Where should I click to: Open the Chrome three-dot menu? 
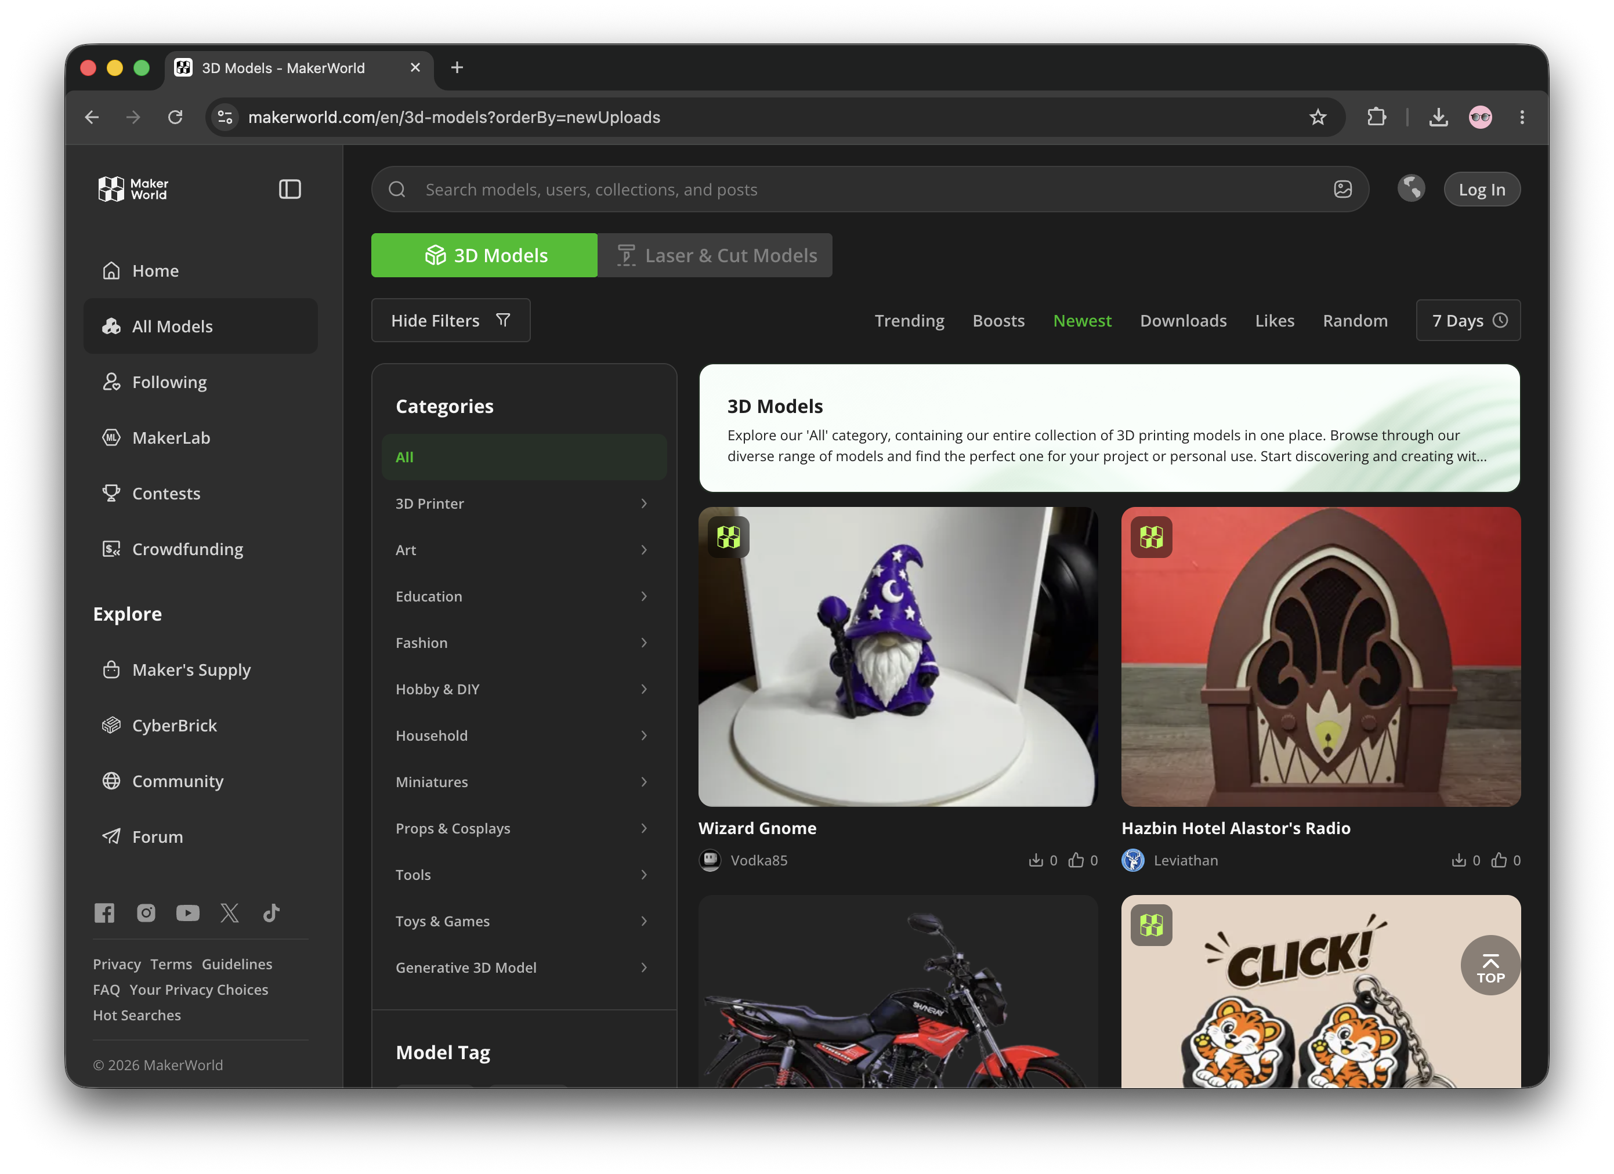pyautogui.click(x=1522, y=117)
